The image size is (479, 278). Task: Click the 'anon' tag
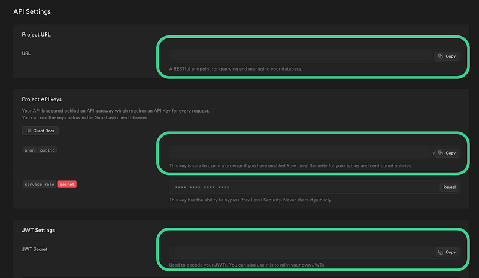tap(29, 150)
